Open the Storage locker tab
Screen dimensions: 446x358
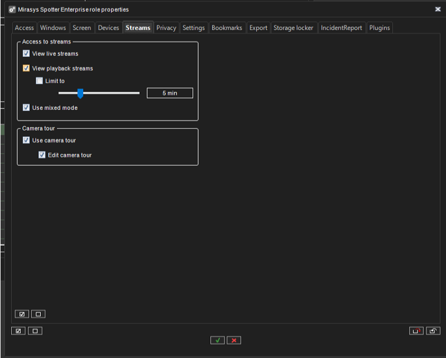tap(293, 28)
